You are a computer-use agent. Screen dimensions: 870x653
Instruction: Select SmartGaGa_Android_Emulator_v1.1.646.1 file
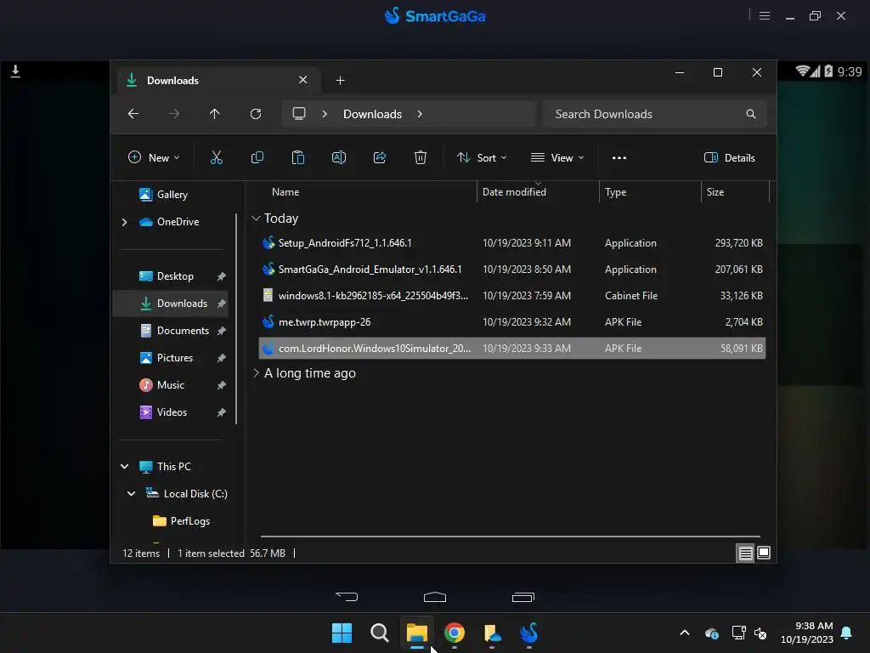(x=512, y=270)
